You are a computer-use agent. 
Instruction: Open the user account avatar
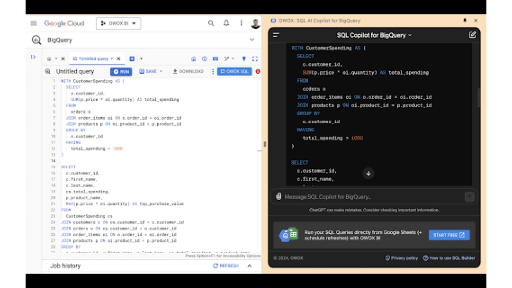point(255,24)
